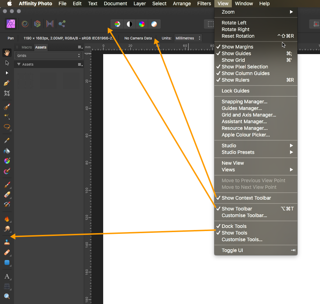This screenshot has width=320, height=304.
Task: Click Customise Toolbar menu entry
Action: coord(244,215)
